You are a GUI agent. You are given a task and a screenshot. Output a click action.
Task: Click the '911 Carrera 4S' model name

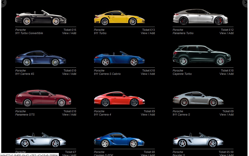[x=25, y=74]
